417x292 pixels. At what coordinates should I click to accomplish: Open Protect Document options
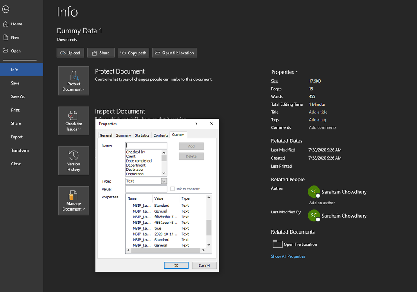pyautogui.click(x=73, y=81)
